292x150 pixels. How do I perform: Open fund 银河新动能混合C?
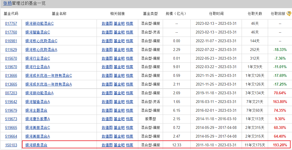click(x=39, y=23)
